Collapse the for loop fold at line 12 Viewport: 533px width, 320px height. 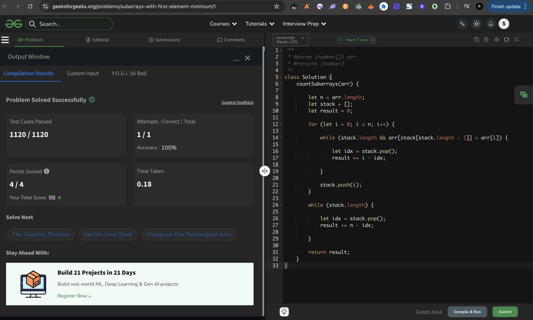(x=281, y=124)
